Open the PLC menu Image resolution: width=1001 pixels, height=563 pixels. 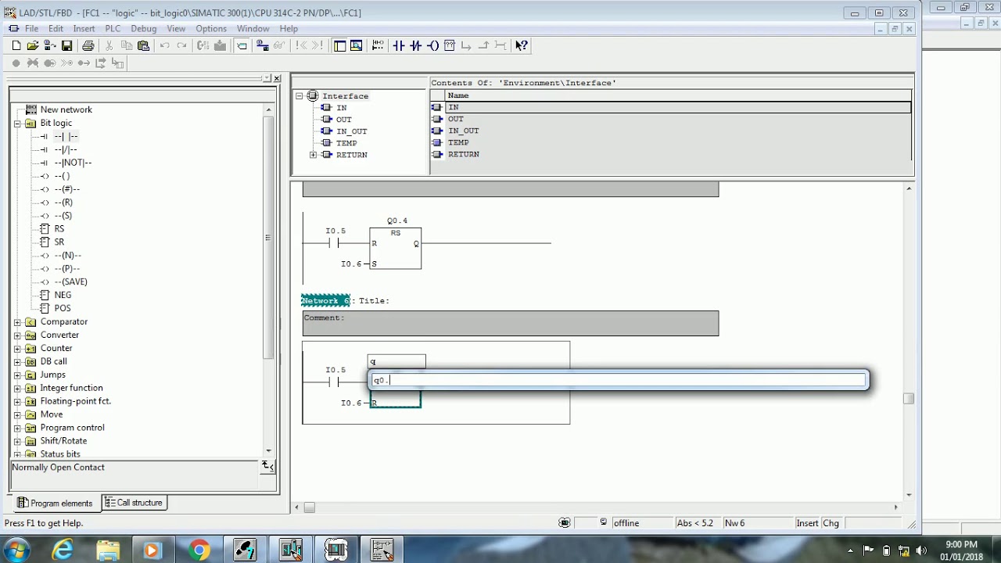coord(113,29)
